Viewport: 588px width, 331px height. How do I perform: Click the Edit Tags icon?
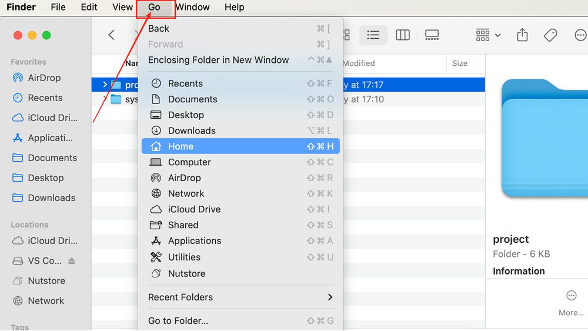click(x=550, y=35)
